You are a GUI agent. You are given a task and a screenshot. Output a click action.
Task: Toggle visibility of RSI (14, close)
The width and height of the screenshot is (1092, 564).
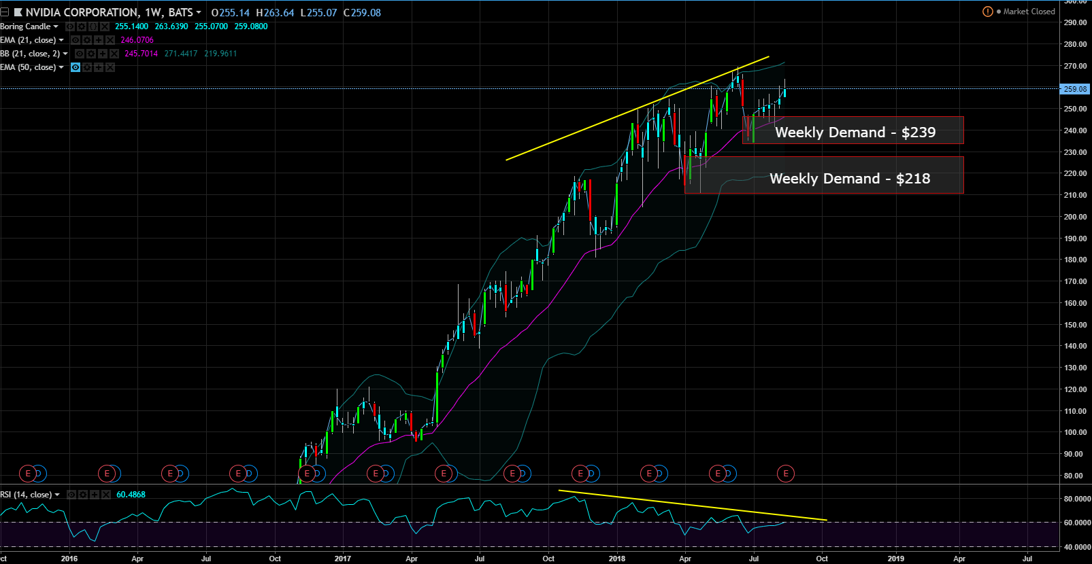click(71, 495)
